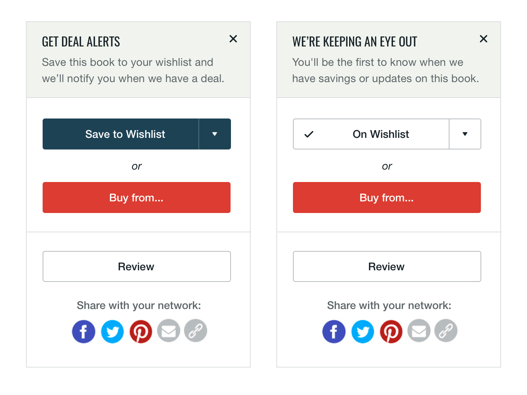Copy link icon in the right panel
The width and height of the screenshot is (527, 395).
click(x=446, y=331)
